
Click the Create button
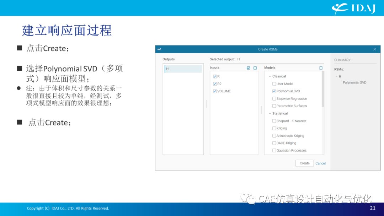tap(305, 163)
